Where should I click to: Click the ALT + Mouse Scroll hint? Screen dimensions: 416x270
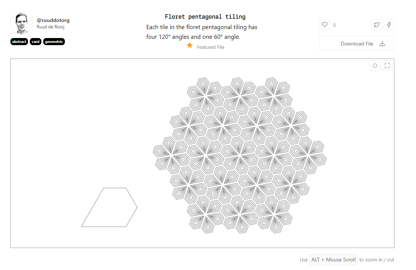pyautogui.click(x=333, y=260)
